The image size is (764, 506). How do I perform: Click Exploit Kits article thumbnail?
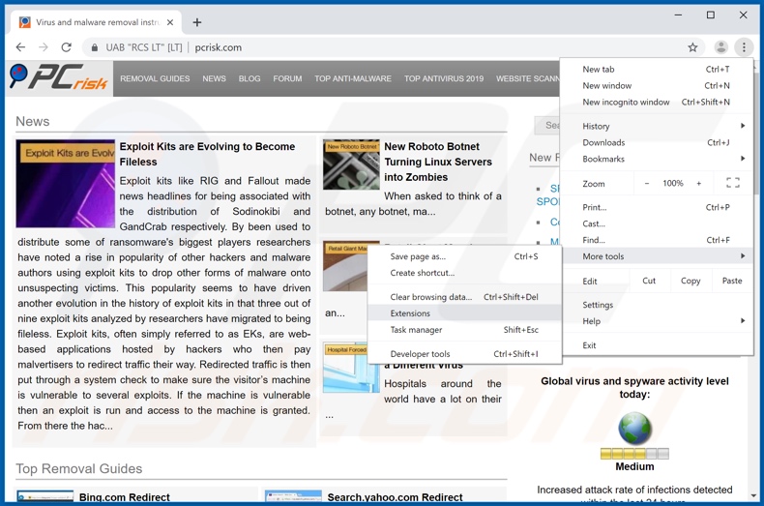pyautogui.click(x=66, y=184)
